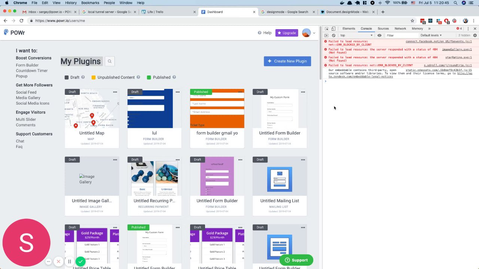Open the Bookmarks menu in menu bar
The height and width of the screenshot is (269, 479).
(x=90, y=3)
